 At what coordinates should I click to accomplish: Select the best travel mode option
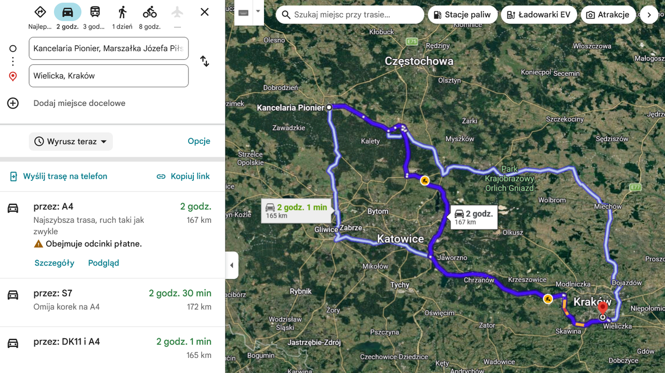[40, 12]
